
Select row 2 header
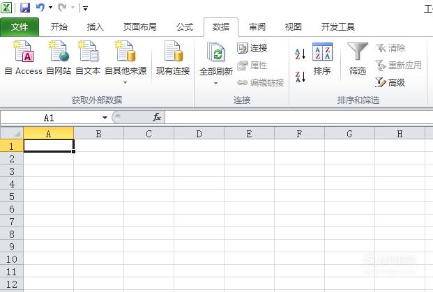(12, 158)
